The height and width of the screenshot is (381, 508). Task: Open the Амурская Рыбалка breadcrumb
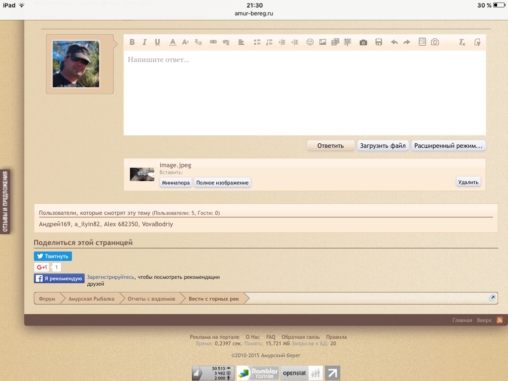tap(91, 299)
